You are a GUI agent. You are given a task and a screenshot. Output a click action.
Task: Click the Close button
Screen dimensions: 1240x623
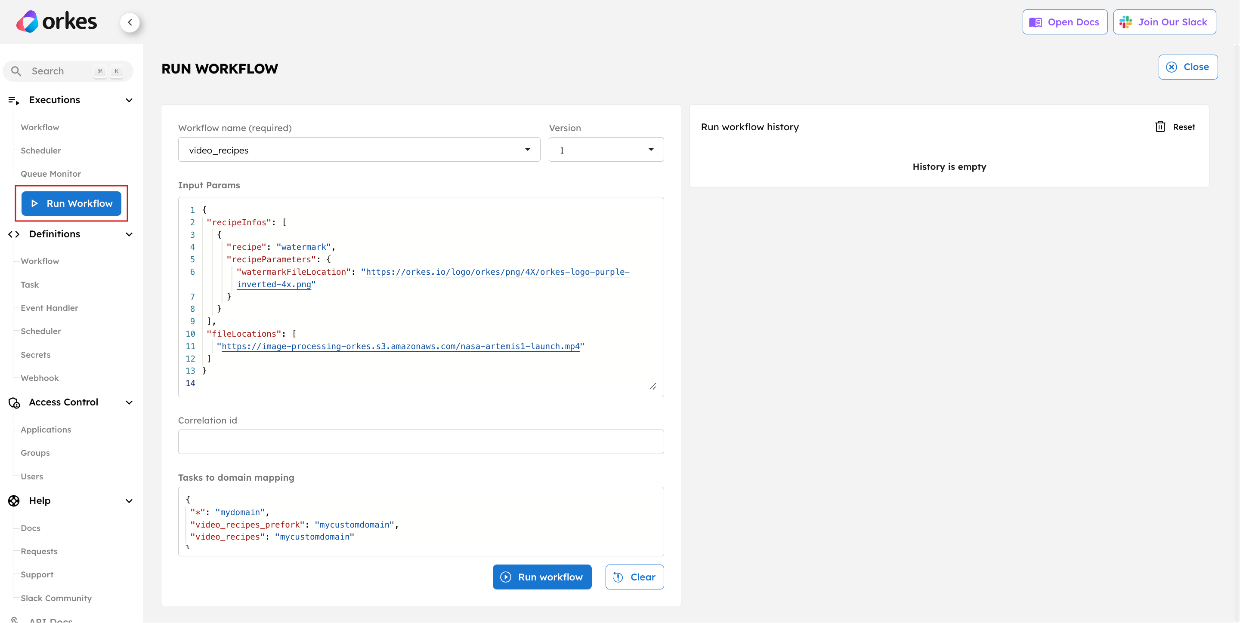pos(1188,67)
